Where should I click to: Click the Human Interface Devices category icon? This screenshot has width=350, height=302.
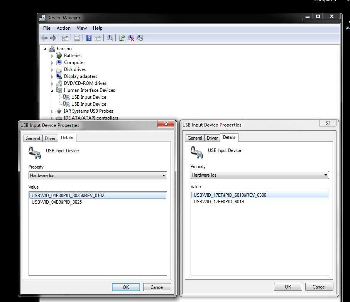coord(59,90)
